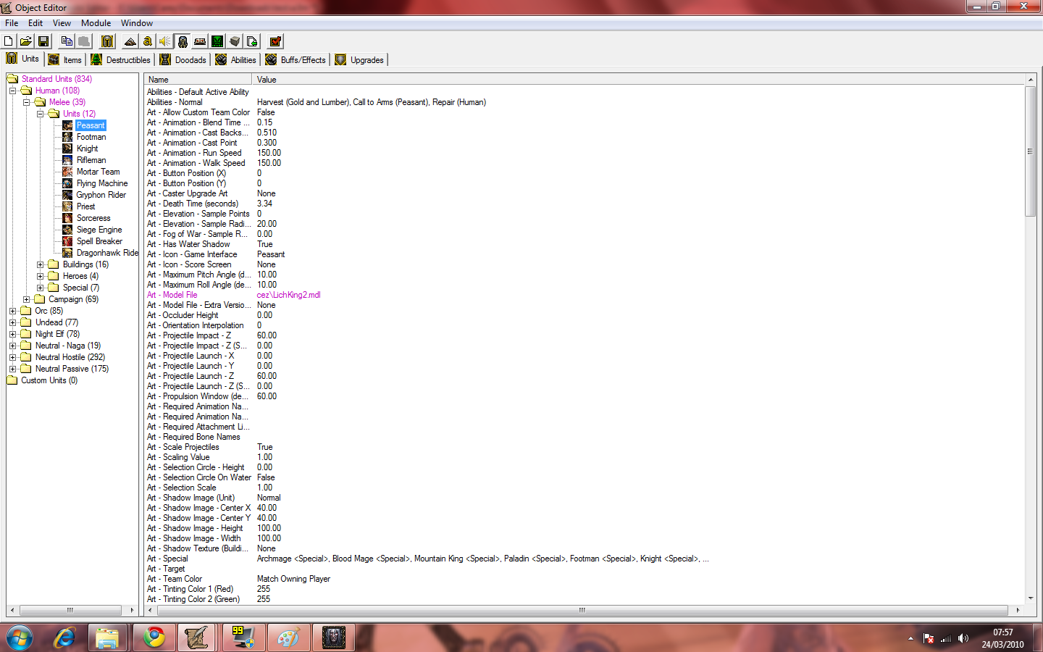This screenshot has height=652, width=1043.
Task: Click the Knight unit portrait icon
Action: click(67, 149)
